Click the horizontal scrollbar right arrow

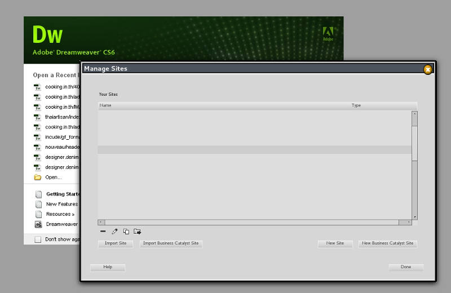[x=408, y=222]
